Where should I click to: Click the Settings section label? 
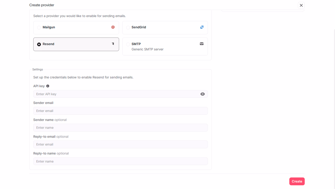pos(38,69)
